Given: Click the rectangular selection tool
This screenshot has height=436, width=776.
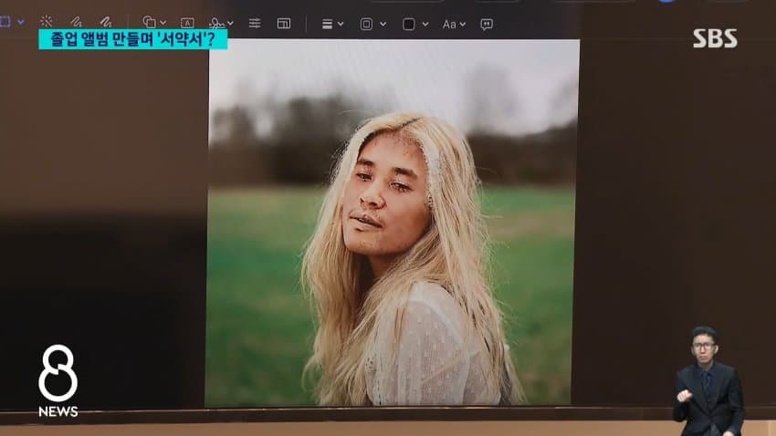Looking at the screenshot, I should (x=5, y=21).
